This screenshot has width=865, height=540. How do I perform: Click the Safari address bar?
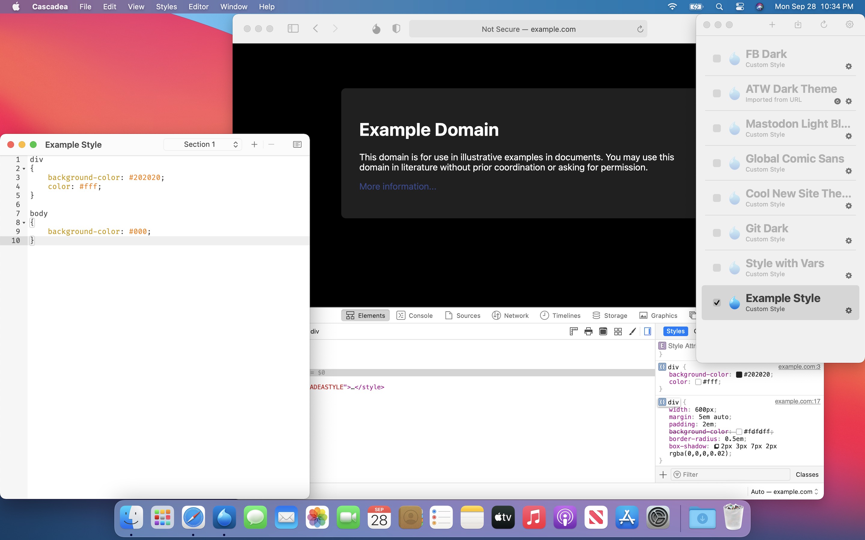528,29
